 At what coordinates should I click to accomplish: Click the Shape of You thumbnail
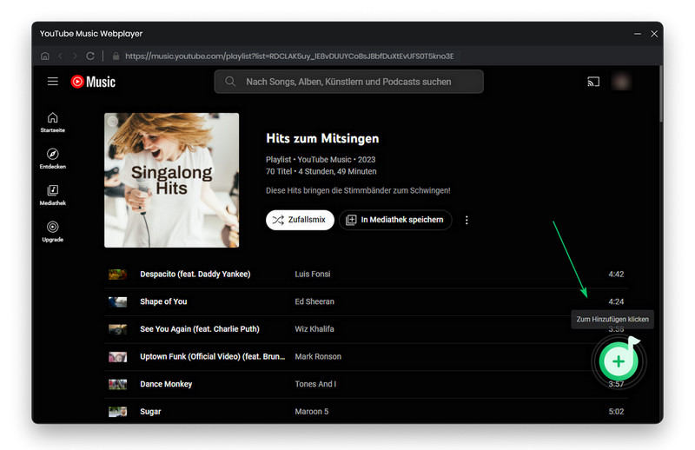pyautogui.click(x=118, y=302)
